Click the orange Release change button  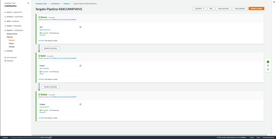256,8
